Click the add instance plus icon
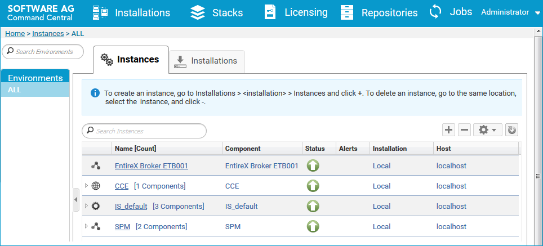 [448, 130]
